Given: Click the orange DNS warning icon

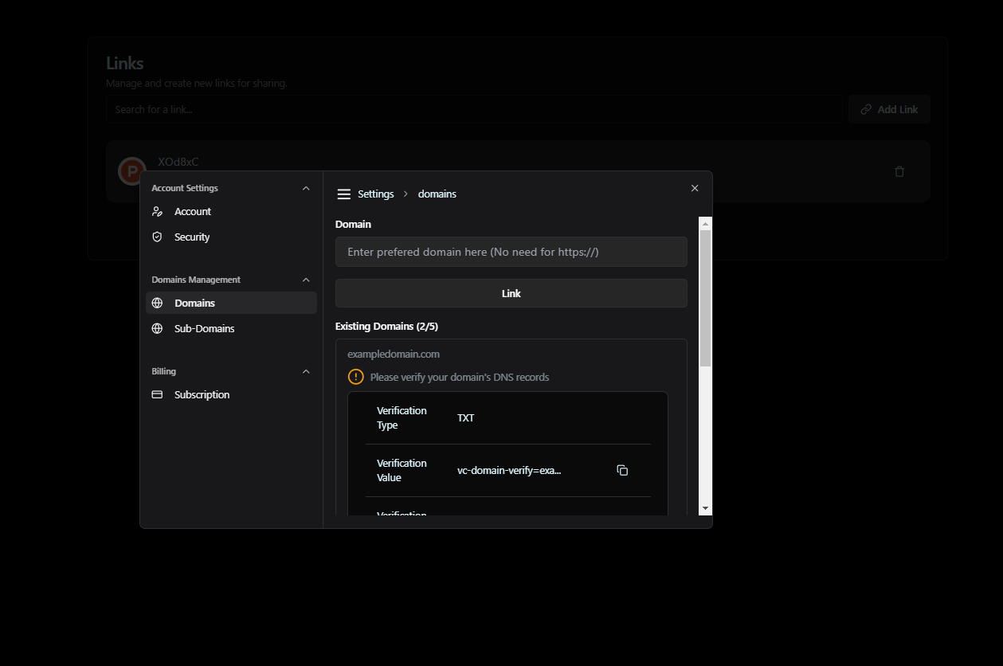Looking at the screenshot, I should (x=356, y=378).
